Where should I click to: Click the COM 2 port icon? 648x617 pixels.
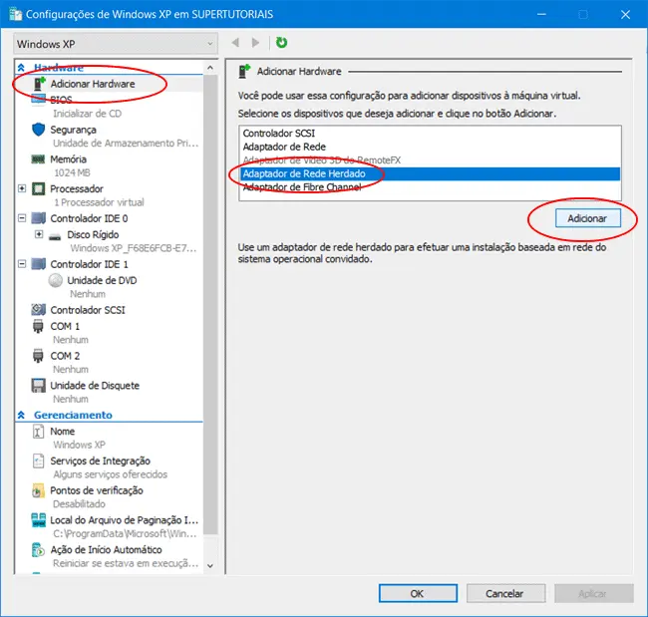38,356
